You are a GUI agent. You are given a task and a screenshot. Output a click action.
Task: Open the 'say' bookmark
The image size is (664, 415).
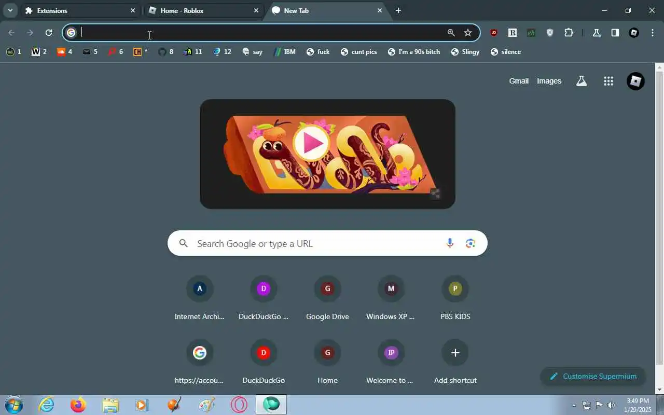coord(252,52)
